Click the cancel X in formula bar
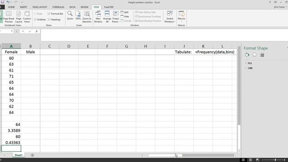The image size is (288, 162). (x=23, y=31)
